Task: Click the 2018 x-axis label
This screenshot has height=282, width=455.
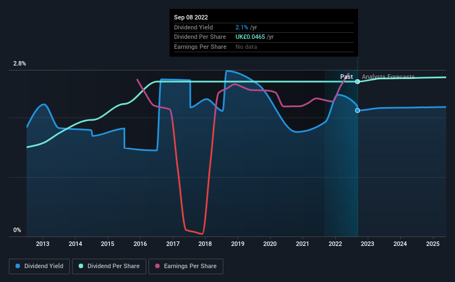Action: point(205,244)
